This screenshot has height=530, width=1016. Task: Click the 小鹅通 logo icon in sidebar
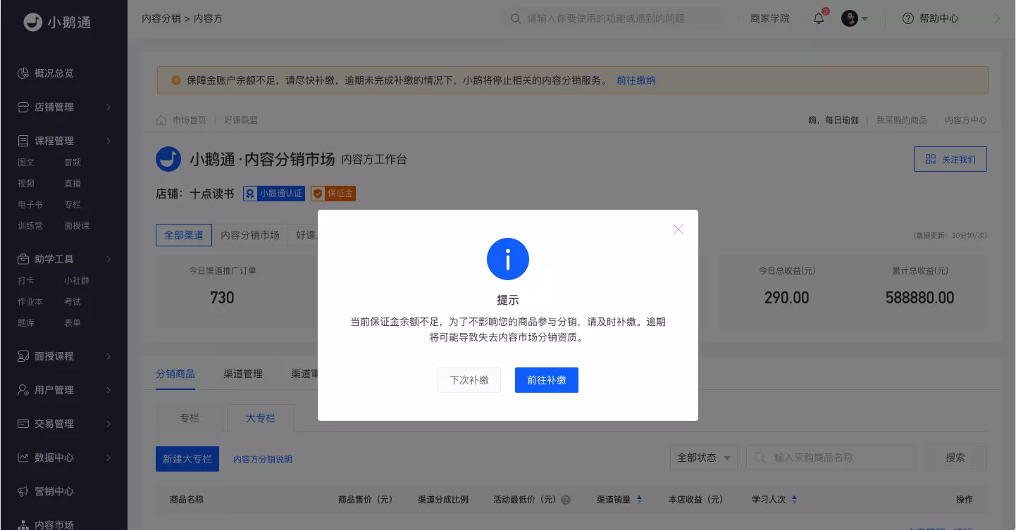[x=32, y=22]
